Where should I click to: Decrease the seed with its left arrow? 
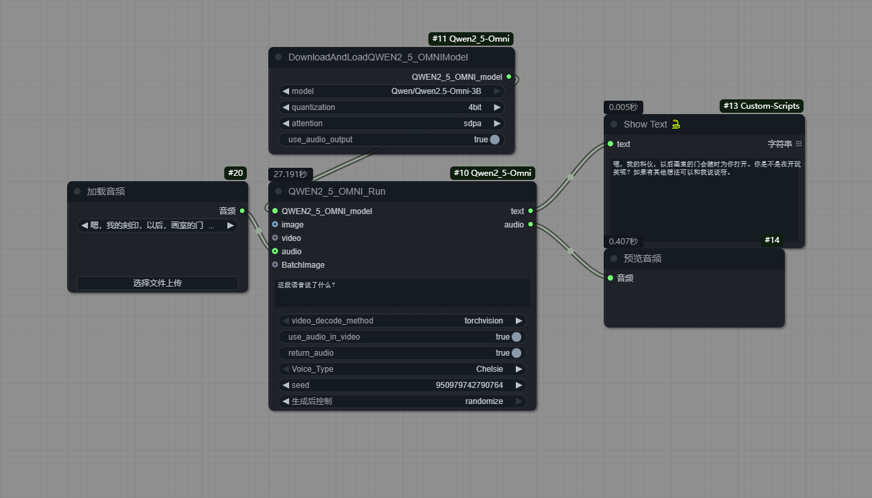click(286, 385)
